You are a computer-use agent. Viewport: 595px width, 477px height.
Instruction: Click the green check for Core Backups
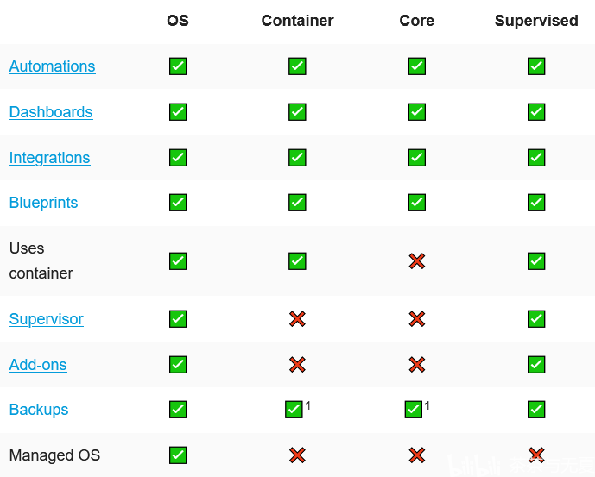(414, 410)
